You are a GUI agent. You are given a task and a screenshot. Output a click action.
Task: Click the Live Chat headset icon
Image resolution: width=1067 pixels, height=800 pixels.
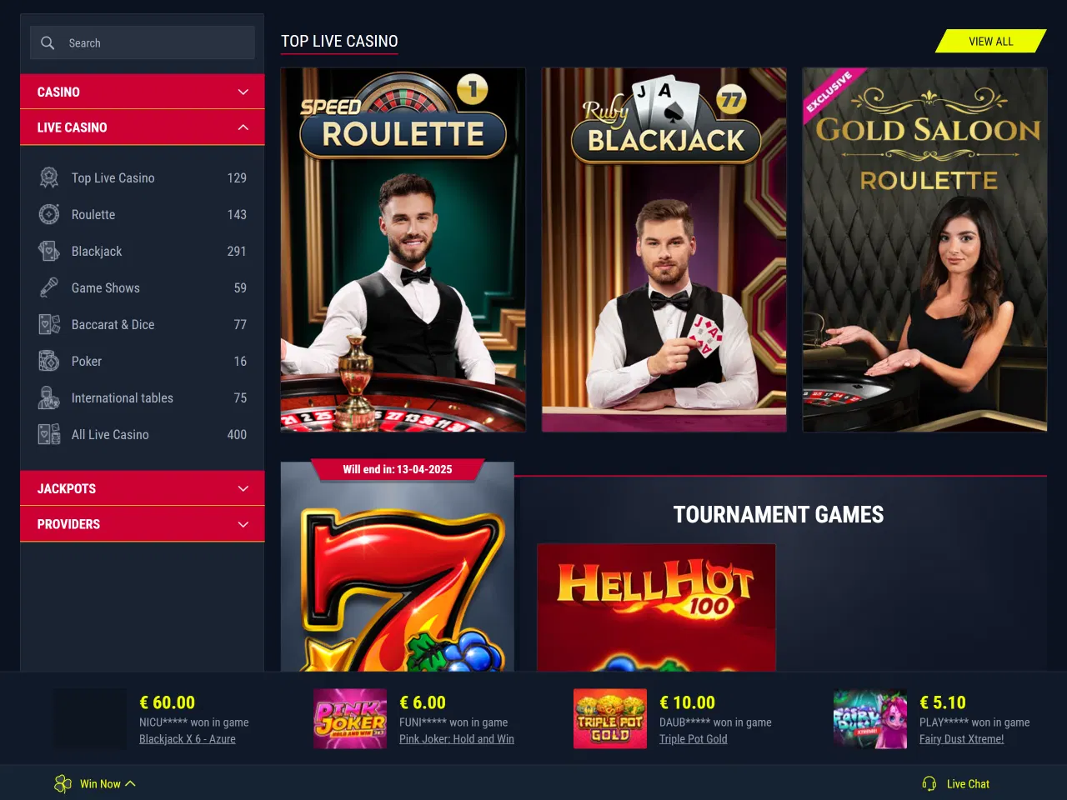(x=929, y=783)
